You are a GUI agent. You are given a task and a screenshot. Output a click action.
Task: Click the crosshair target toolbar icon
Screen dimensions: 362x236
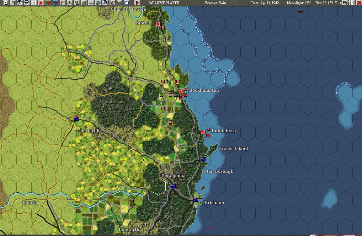(105, 3)
